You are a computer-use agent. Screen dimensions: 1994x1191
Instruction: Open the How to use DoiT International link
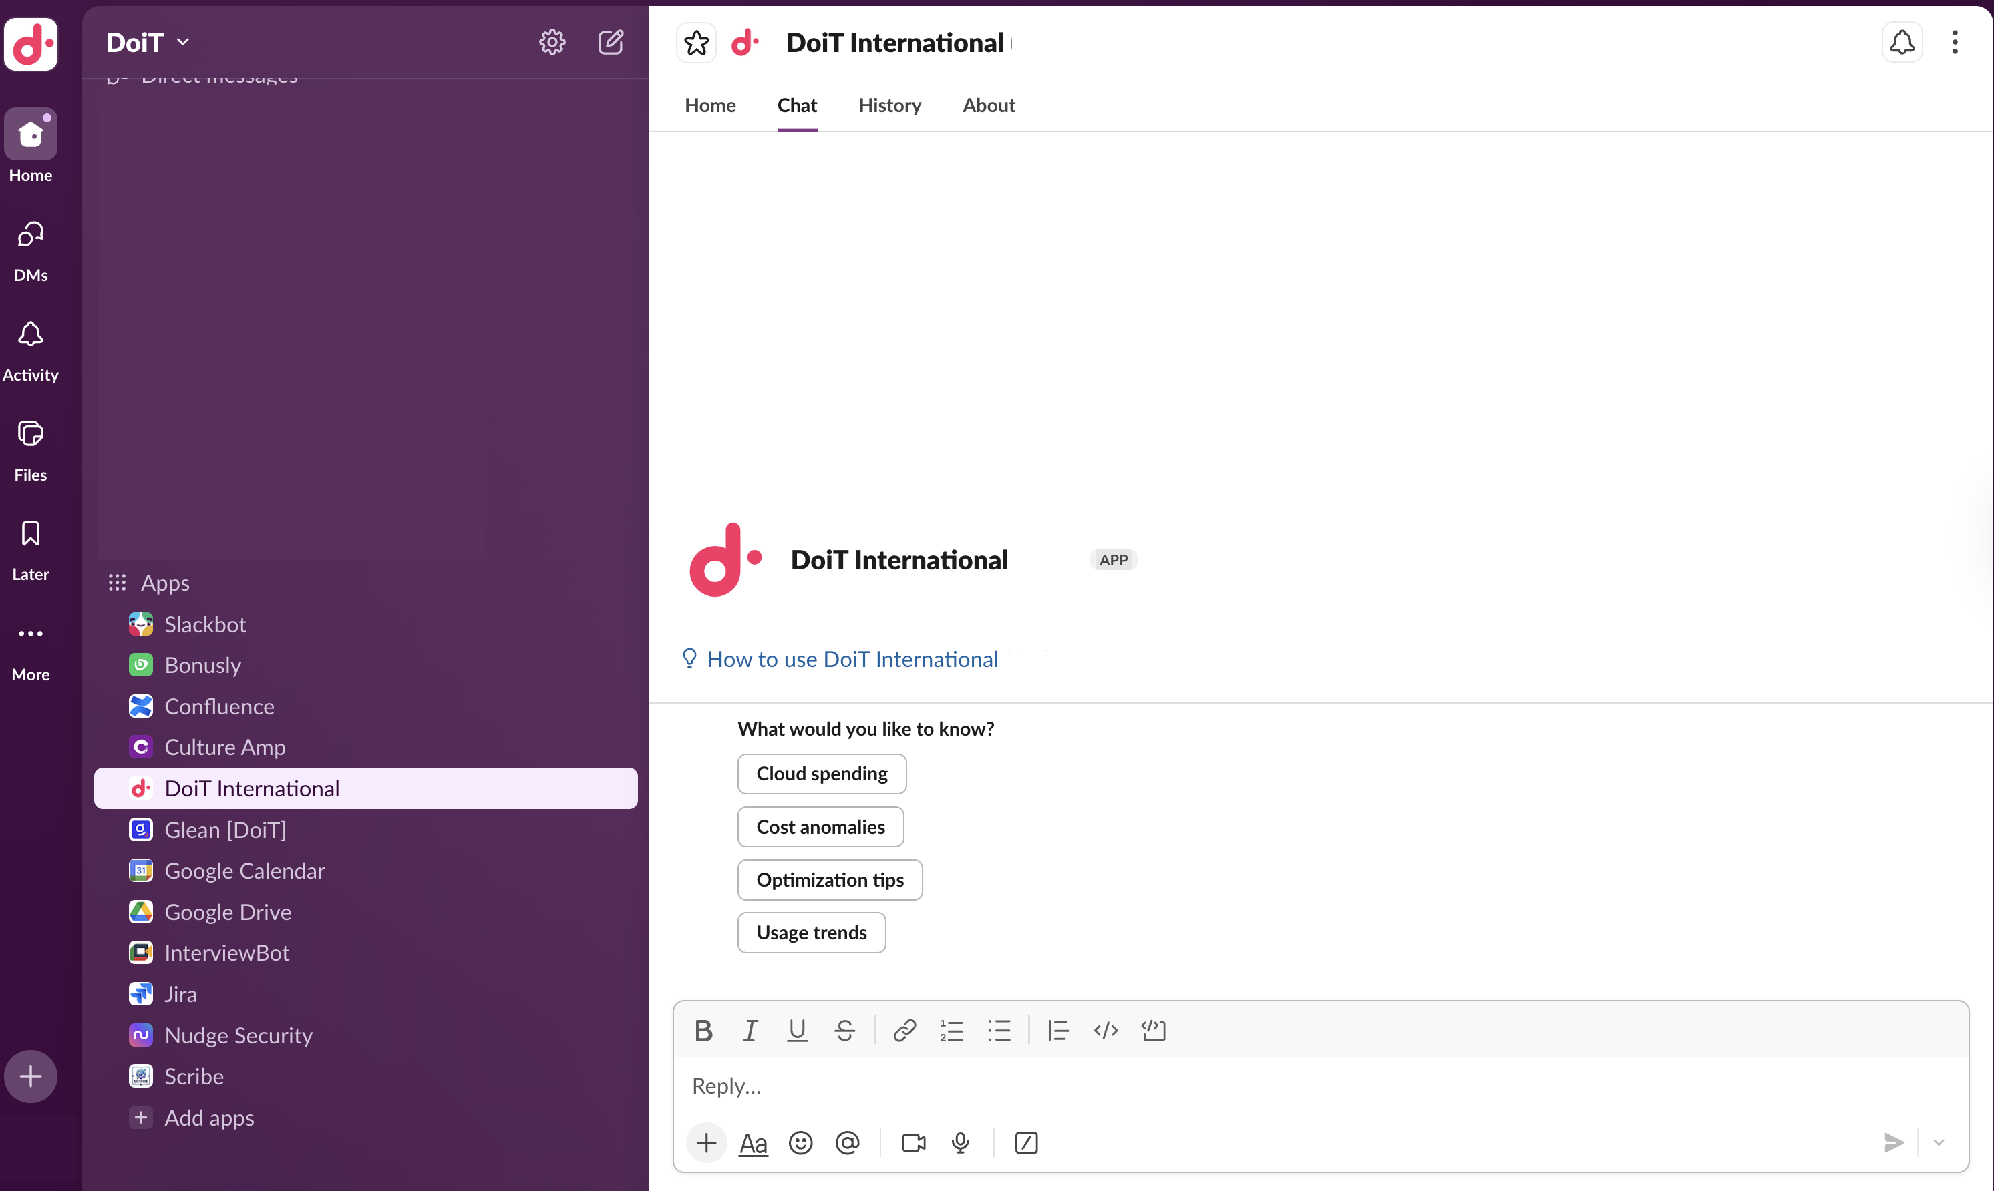point(852,658)
